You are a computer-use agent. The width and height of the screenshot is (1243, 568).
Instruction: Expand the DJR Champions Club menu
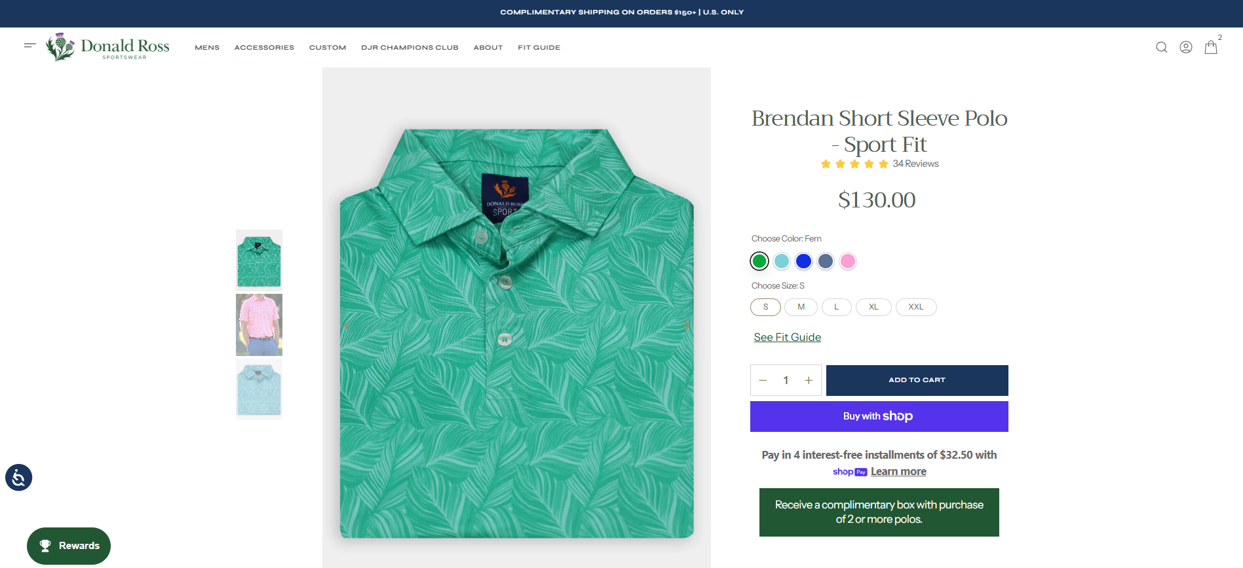410,48
